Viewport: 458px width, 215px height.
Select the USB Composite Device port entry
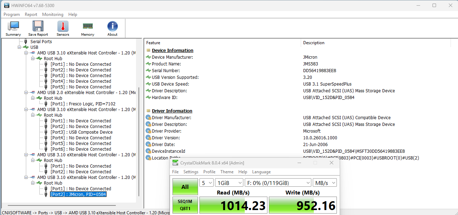tap(81, 132)
